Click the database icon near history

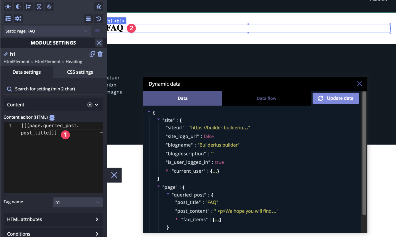point(88,19)
